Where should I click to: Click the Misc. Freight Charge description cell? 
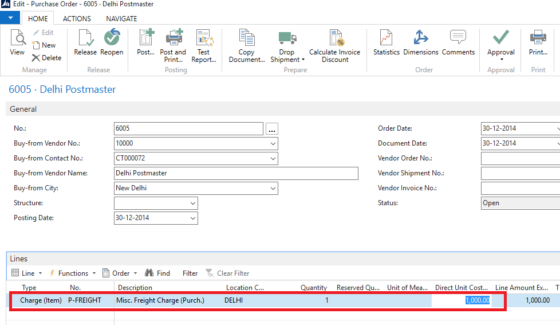tap(160, 300)
